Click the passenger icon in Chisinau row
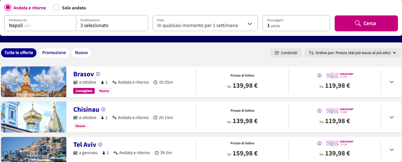This screenshot has width=402, height=162. coord(103,118)
